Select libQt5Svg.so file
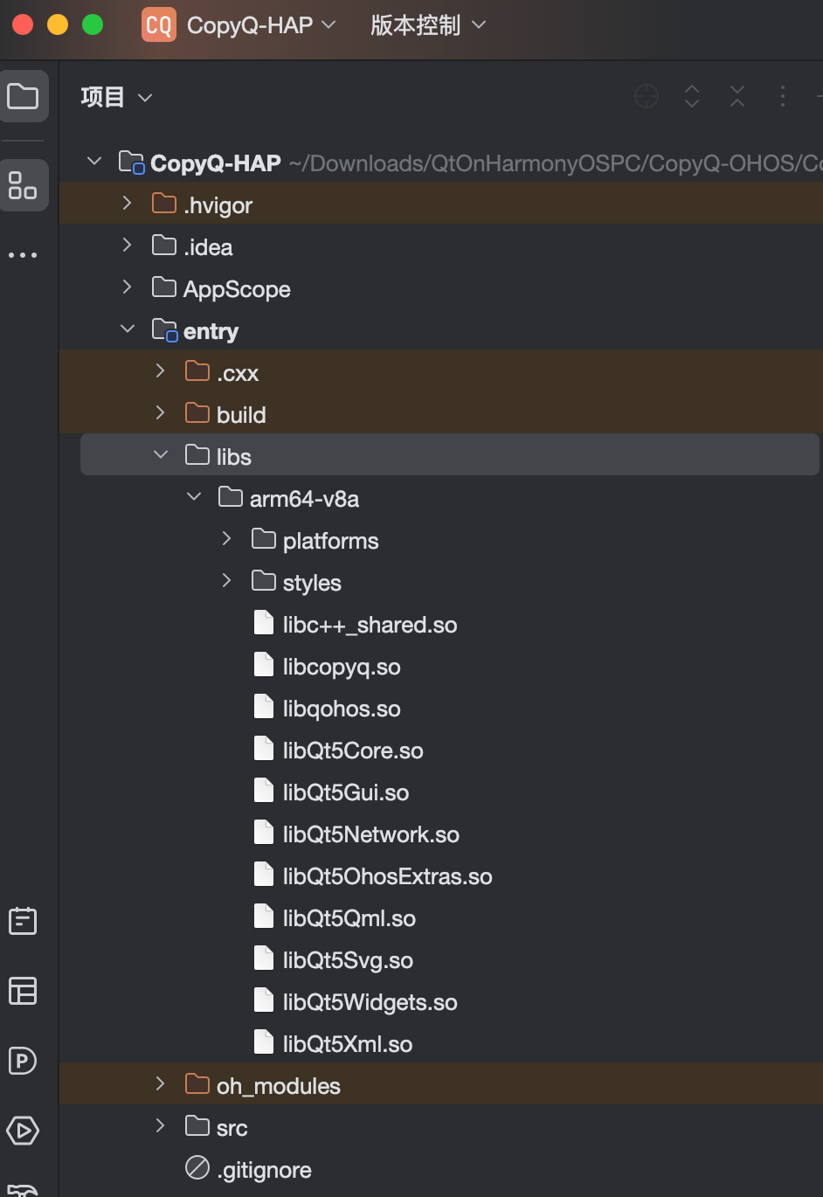823x1197 pixels. click(x=348, y=960)
